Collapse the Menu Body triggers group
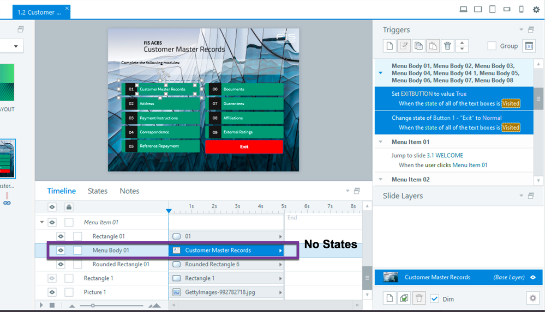This screenshot has height=312, width=545. click(381, 73)
